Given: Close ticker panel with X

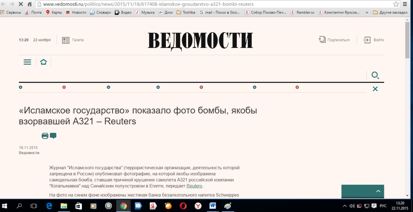Looking at the screenshot, I should click(375, 89).
